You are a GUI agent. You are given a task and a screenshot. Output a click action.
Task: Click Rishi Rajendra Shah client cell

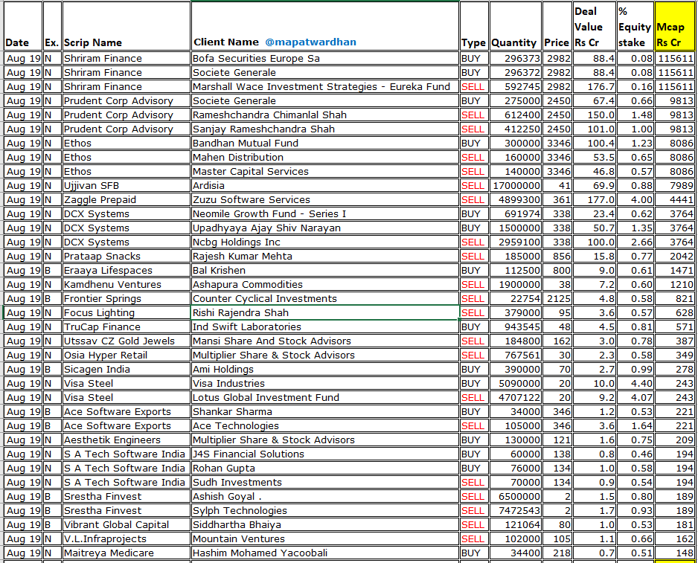coord(325,313)
